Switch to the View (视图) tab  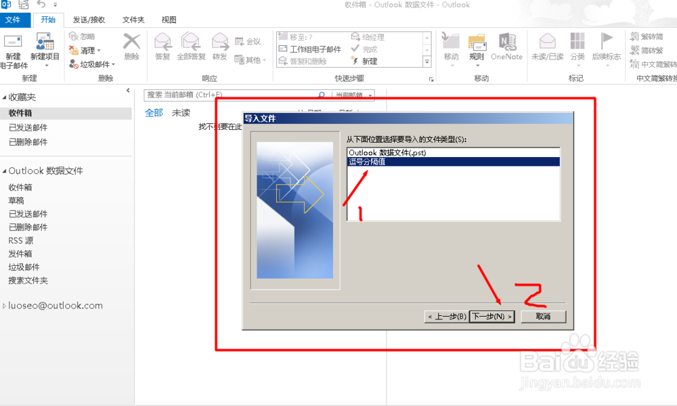[x=169, y=20]
